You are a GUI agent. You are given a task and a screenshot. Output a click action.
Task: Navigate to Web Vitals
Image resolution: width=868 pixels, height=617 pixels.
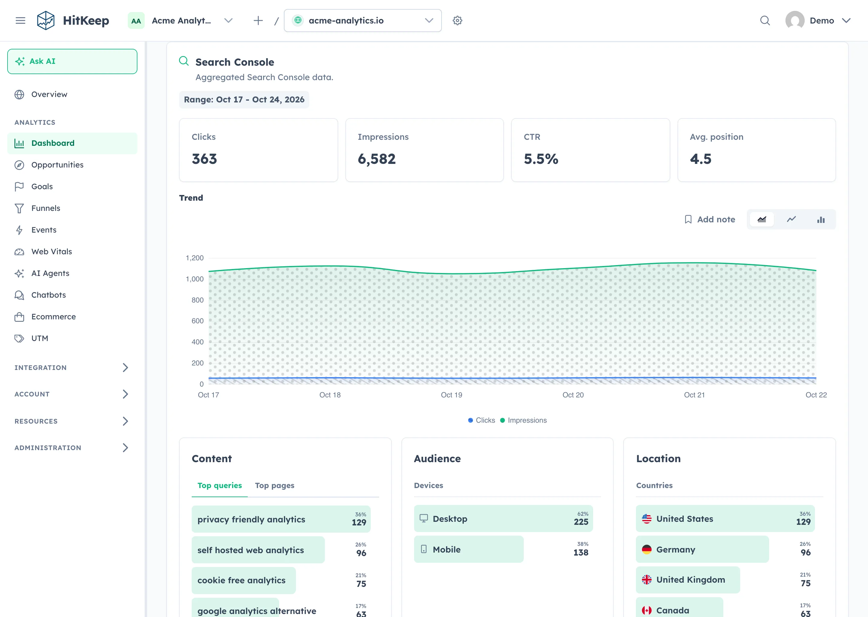click(72, 252)
